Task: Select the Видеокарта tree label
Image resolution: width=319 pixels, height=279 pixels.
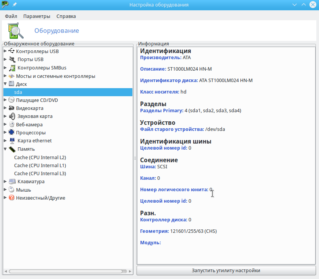Action: click(x=30, y=108)
